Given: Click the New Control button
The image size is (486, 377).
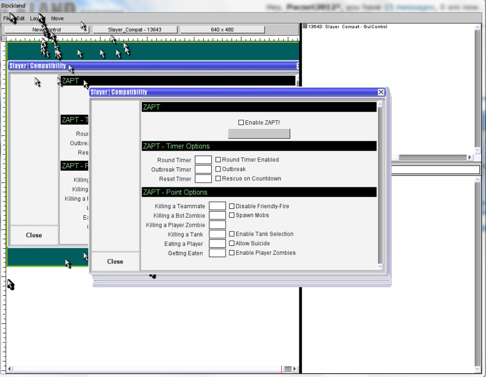Looking at the screenshot, I should 47,29.
